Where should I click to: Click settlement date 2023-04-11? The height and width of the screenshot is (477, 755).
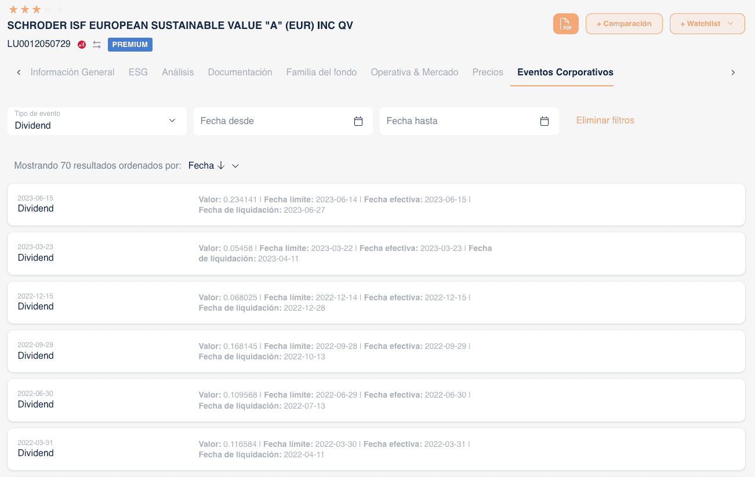pos(278,258)
